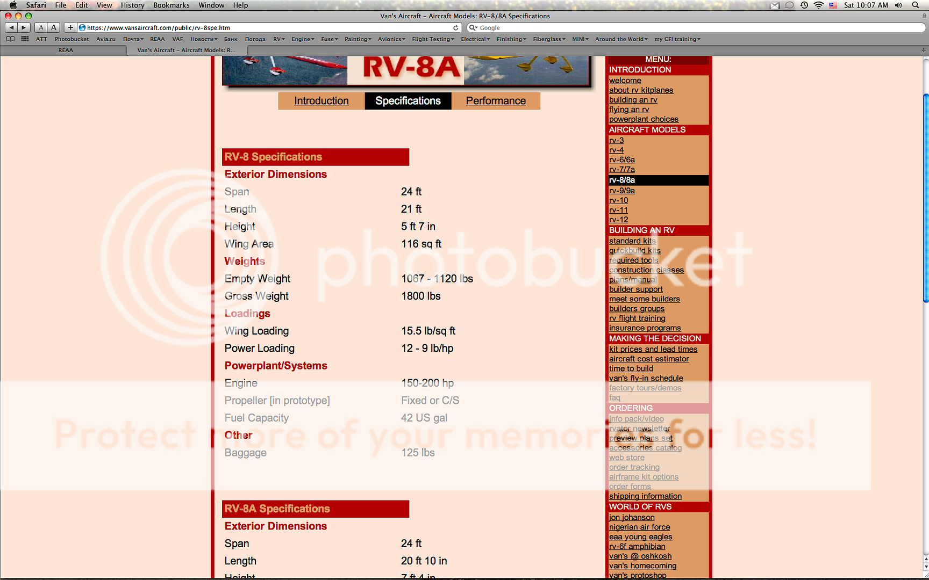
Task: Switch to the REAA tab
Action: tap(66, 50)
